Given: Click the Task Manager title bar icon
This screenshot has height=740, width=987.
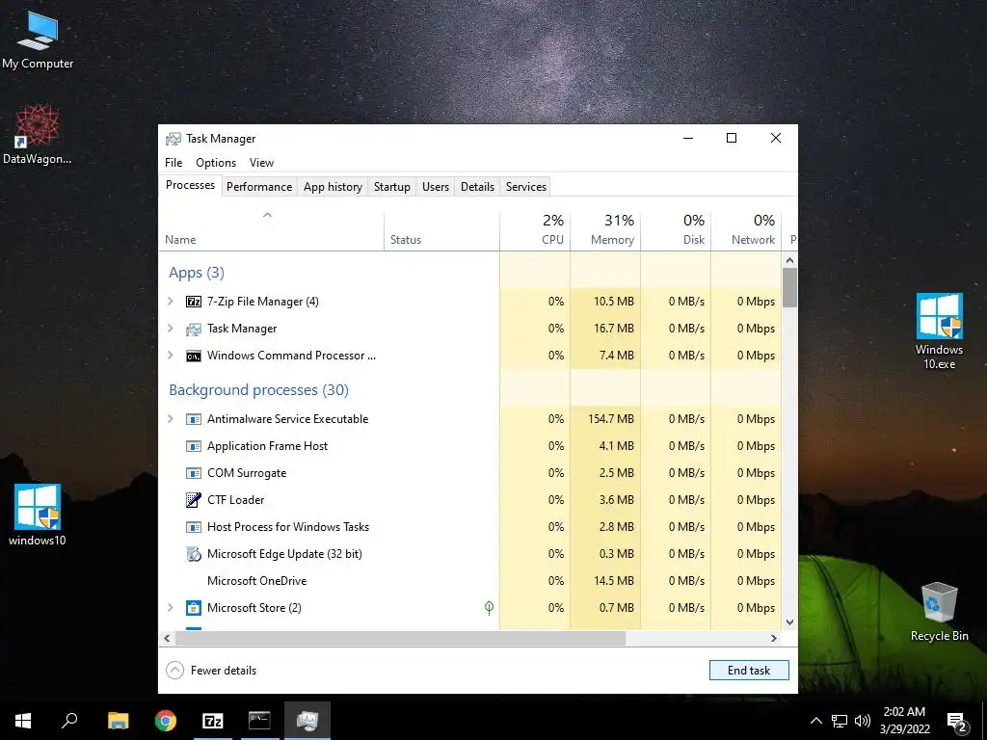Looking at the screenshot, I should click(x=173, y=139).
